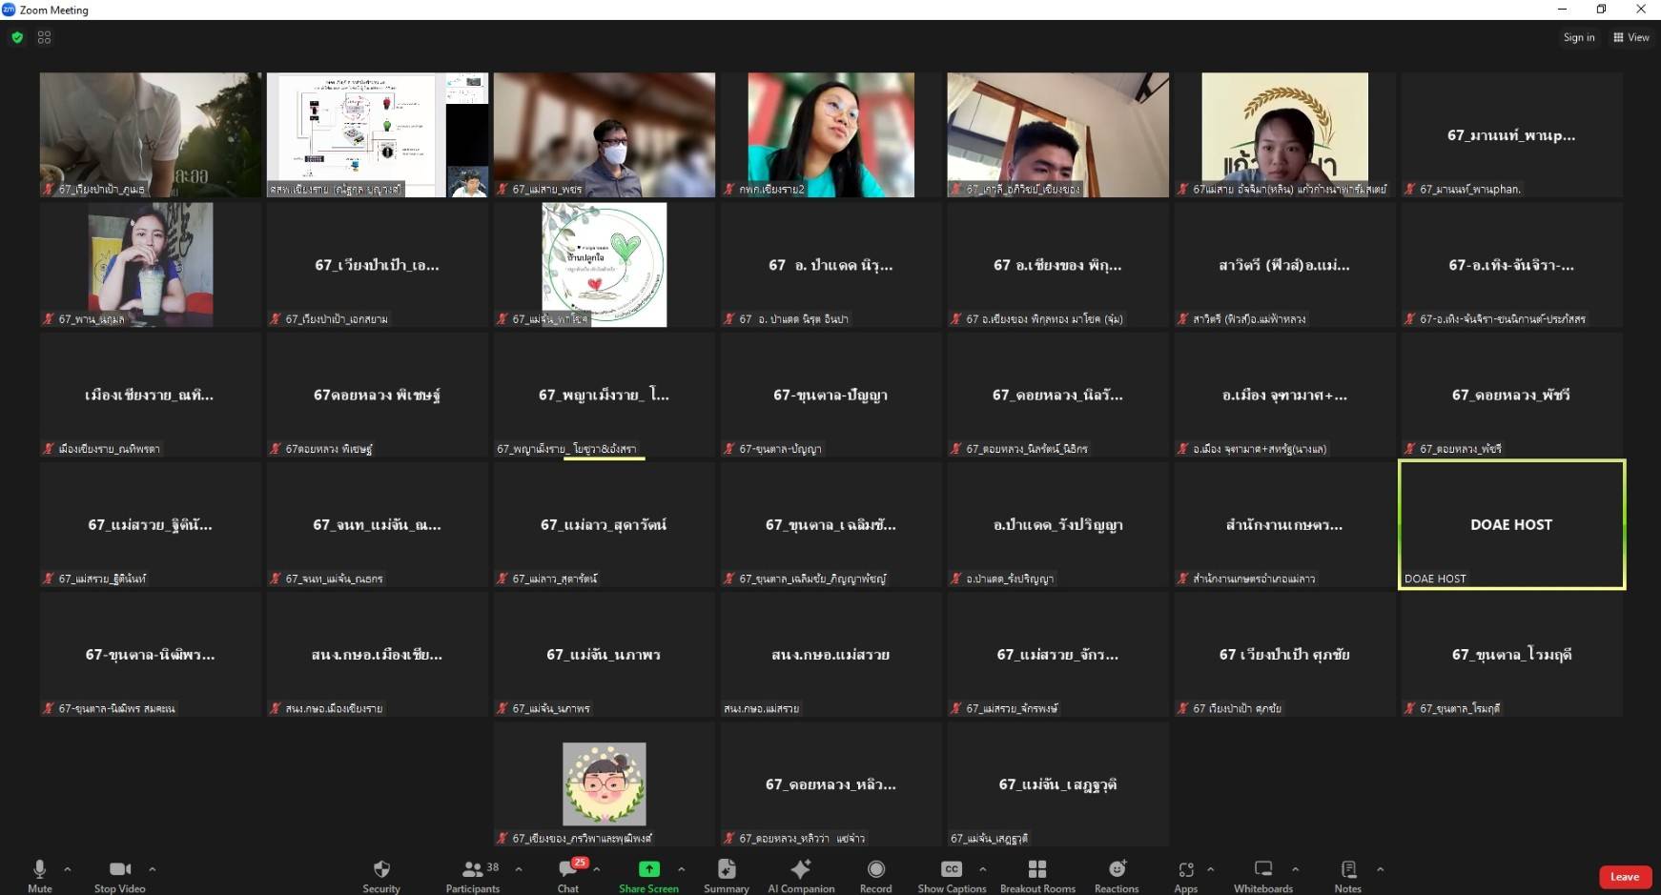Toggle Show Captions on
1661x895 pixels.
952,874
